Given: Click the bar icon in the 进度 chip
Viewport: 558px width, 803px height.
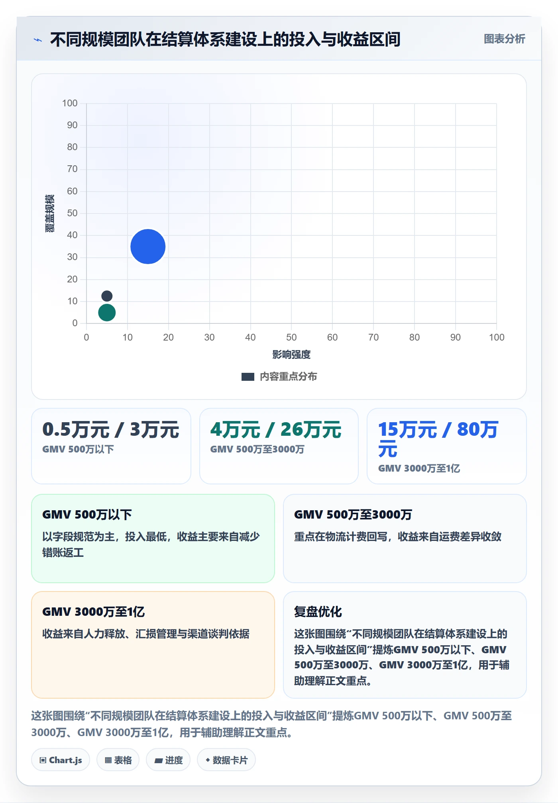Looking at the screenshot, I should point(158,761).
